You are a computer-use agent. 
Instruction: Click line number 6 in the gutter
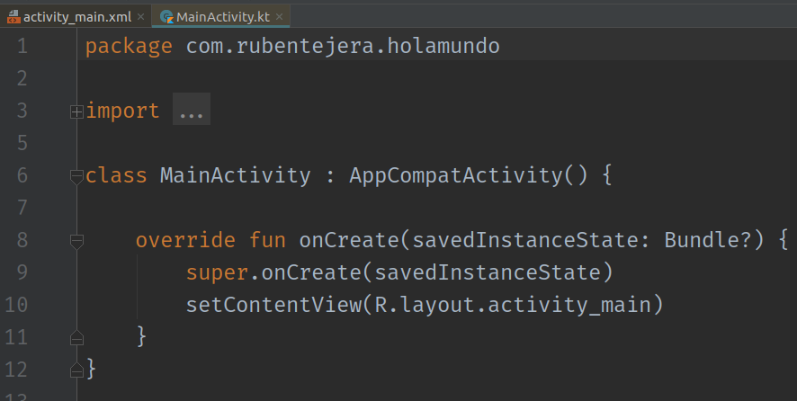[x=22, y=175]
